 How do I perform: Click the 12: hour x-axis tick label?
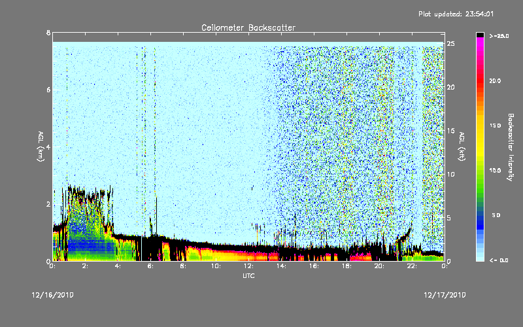tap(249, 266)
